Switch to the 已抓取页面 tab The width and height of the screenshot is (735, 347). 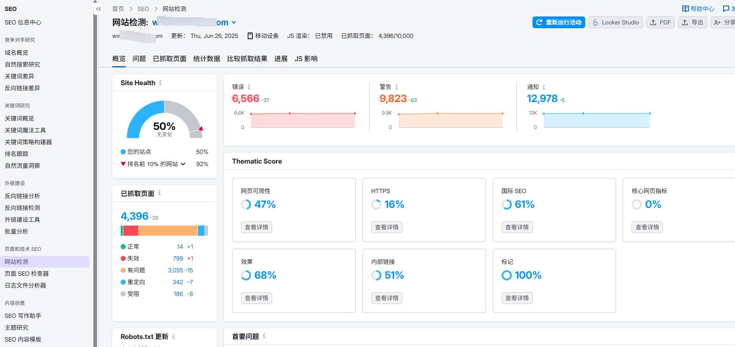click(170, 59)
